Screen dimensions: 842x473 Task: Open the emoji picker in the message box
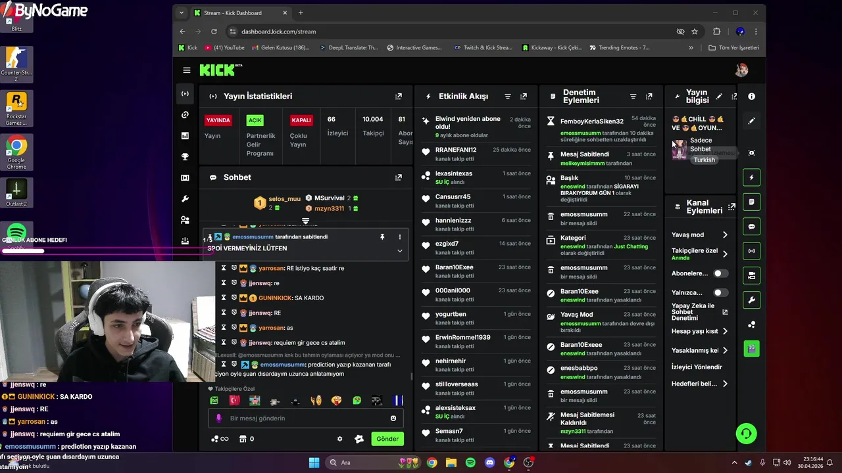(x=393, y=418)
